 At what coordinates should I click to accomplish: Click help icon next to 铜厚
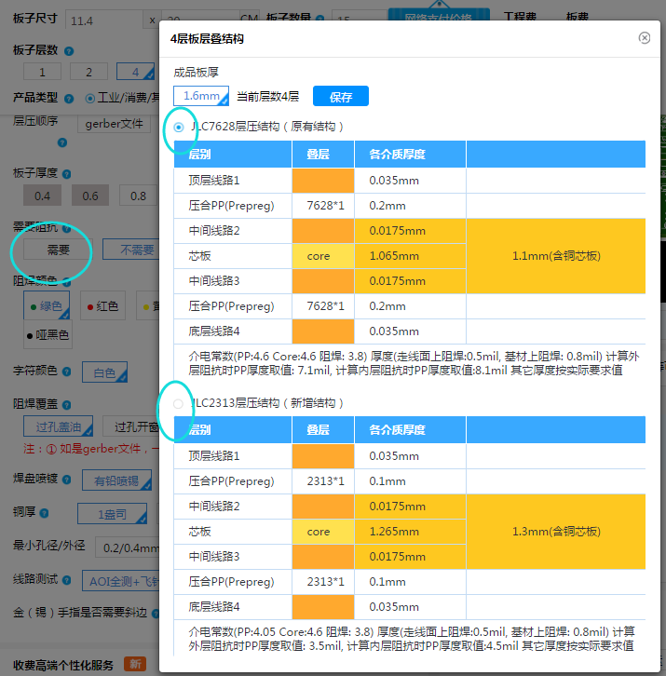coord(44,513)
